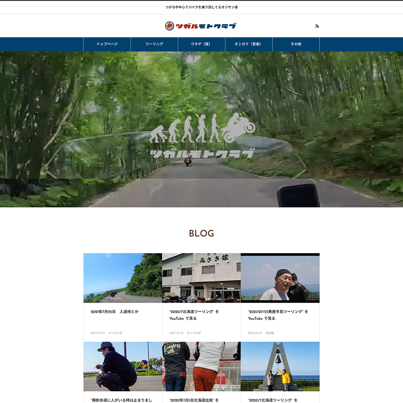This screenshot has width=403, height=403.
Task: Open the thumbnail of man in bandana
Action: tap(280, 278)
